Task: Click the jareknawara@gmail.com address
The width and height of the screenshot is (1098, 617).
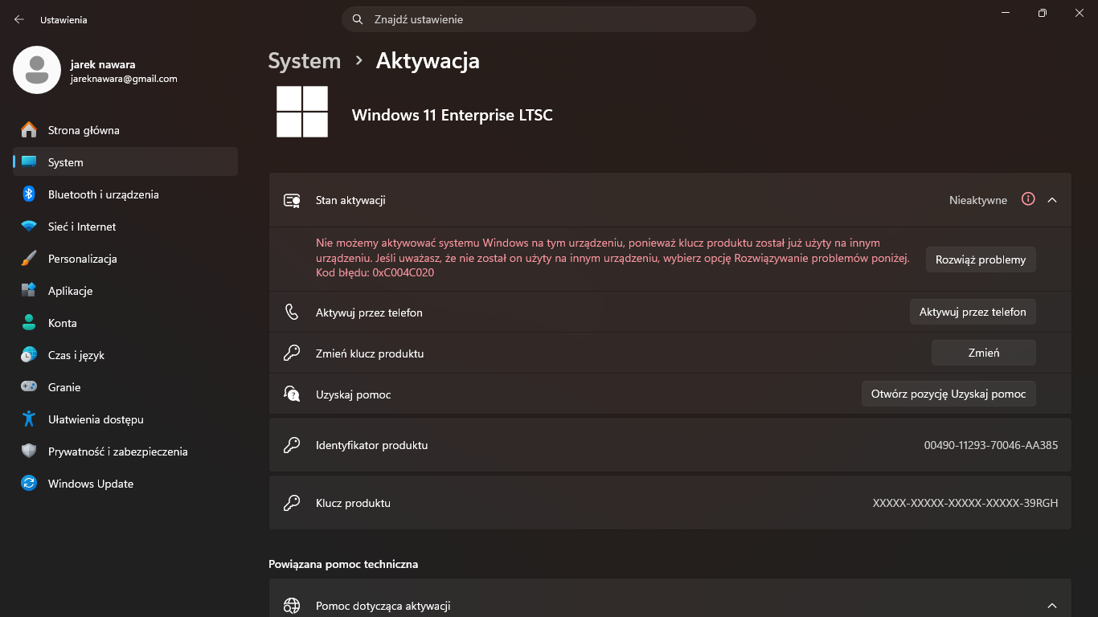Action: (124, 79)
